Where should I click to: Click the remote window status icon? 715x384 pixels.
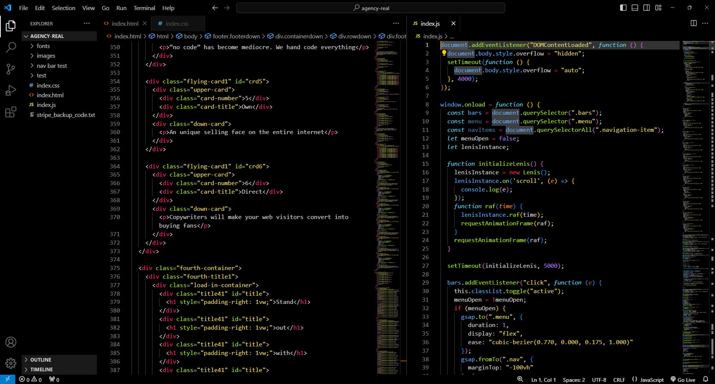[7, 379]
